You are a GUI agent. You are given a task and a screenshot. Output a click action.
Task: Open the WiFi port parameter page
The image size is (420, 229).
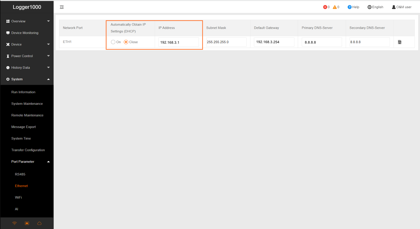click(18, 197)
